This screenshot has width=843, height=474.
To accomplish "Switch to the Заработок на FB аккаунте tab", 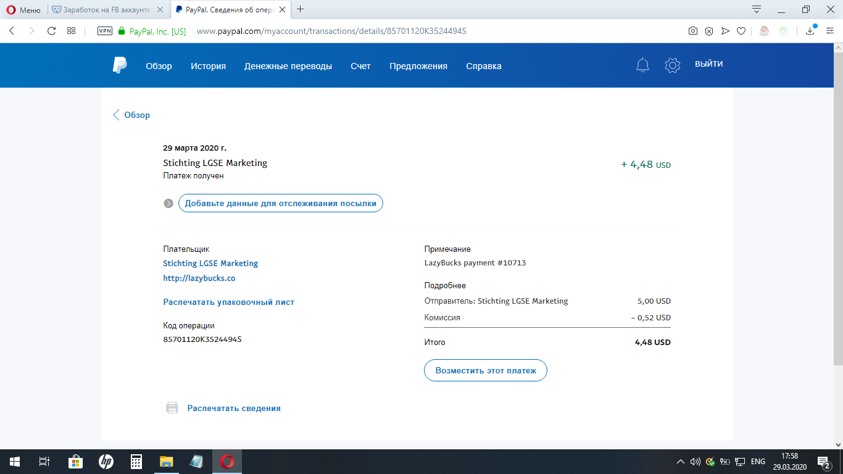I will (x=108, y=10).
